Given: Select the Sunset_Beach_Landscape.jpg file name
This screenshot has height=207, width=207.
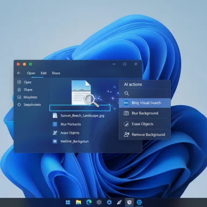Looking at the screenshot, I should tap(82, 115).
